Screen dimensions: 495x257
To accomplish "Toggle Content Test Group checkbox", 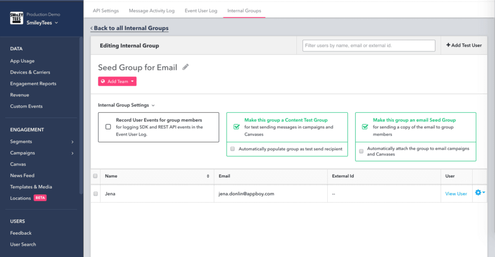I will pos(236,127).
